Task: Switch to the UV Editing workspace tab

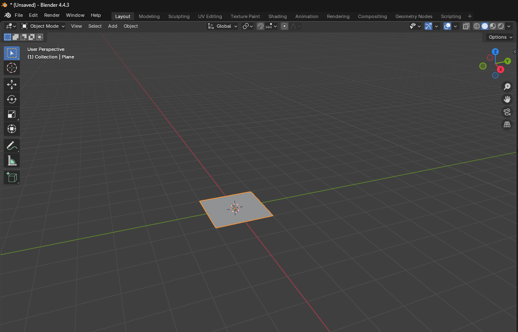Action: (x=210, y=16)
